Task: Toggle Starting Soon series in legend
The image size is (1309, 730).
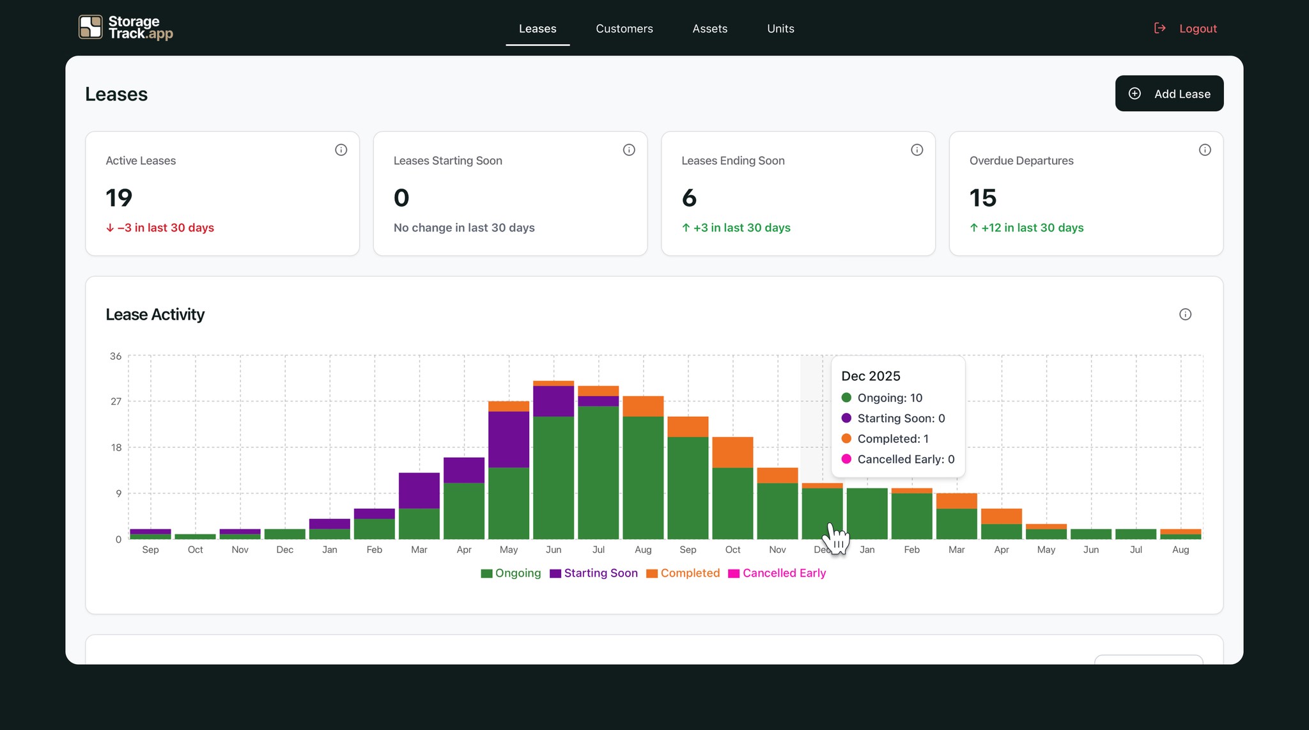Action: click(x=594, y=573)
